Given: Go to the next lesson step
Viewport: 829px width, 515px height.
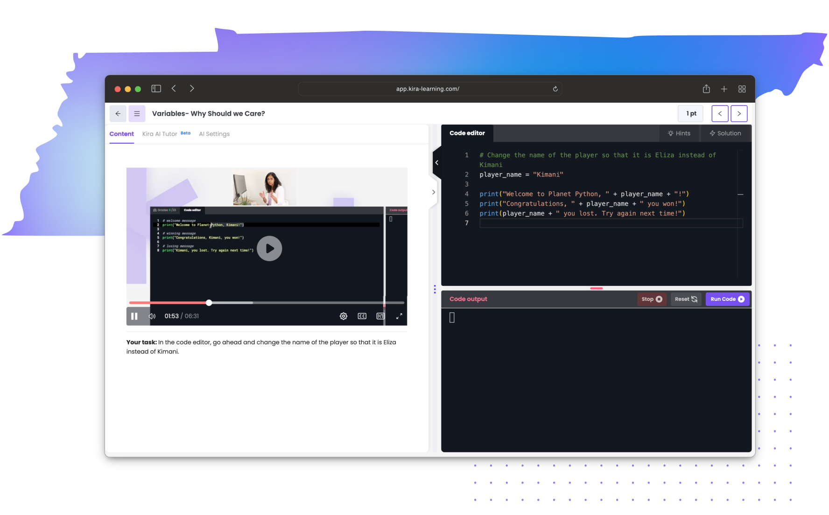Looking at the screenshot, I should 738,113.
